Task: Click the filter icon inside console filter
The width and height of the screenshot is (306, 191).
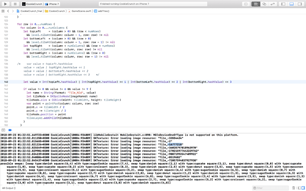Action: click(x=255, y=188)
